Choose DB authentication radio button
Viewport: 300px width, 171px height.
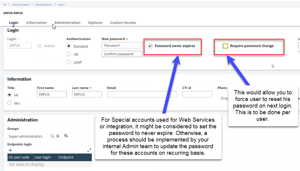(x=69, y=54)
